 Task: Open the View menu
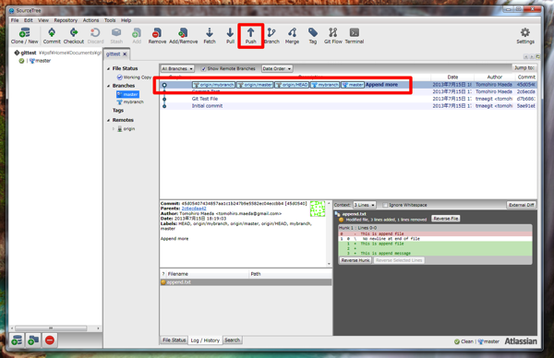click(43, 20)
